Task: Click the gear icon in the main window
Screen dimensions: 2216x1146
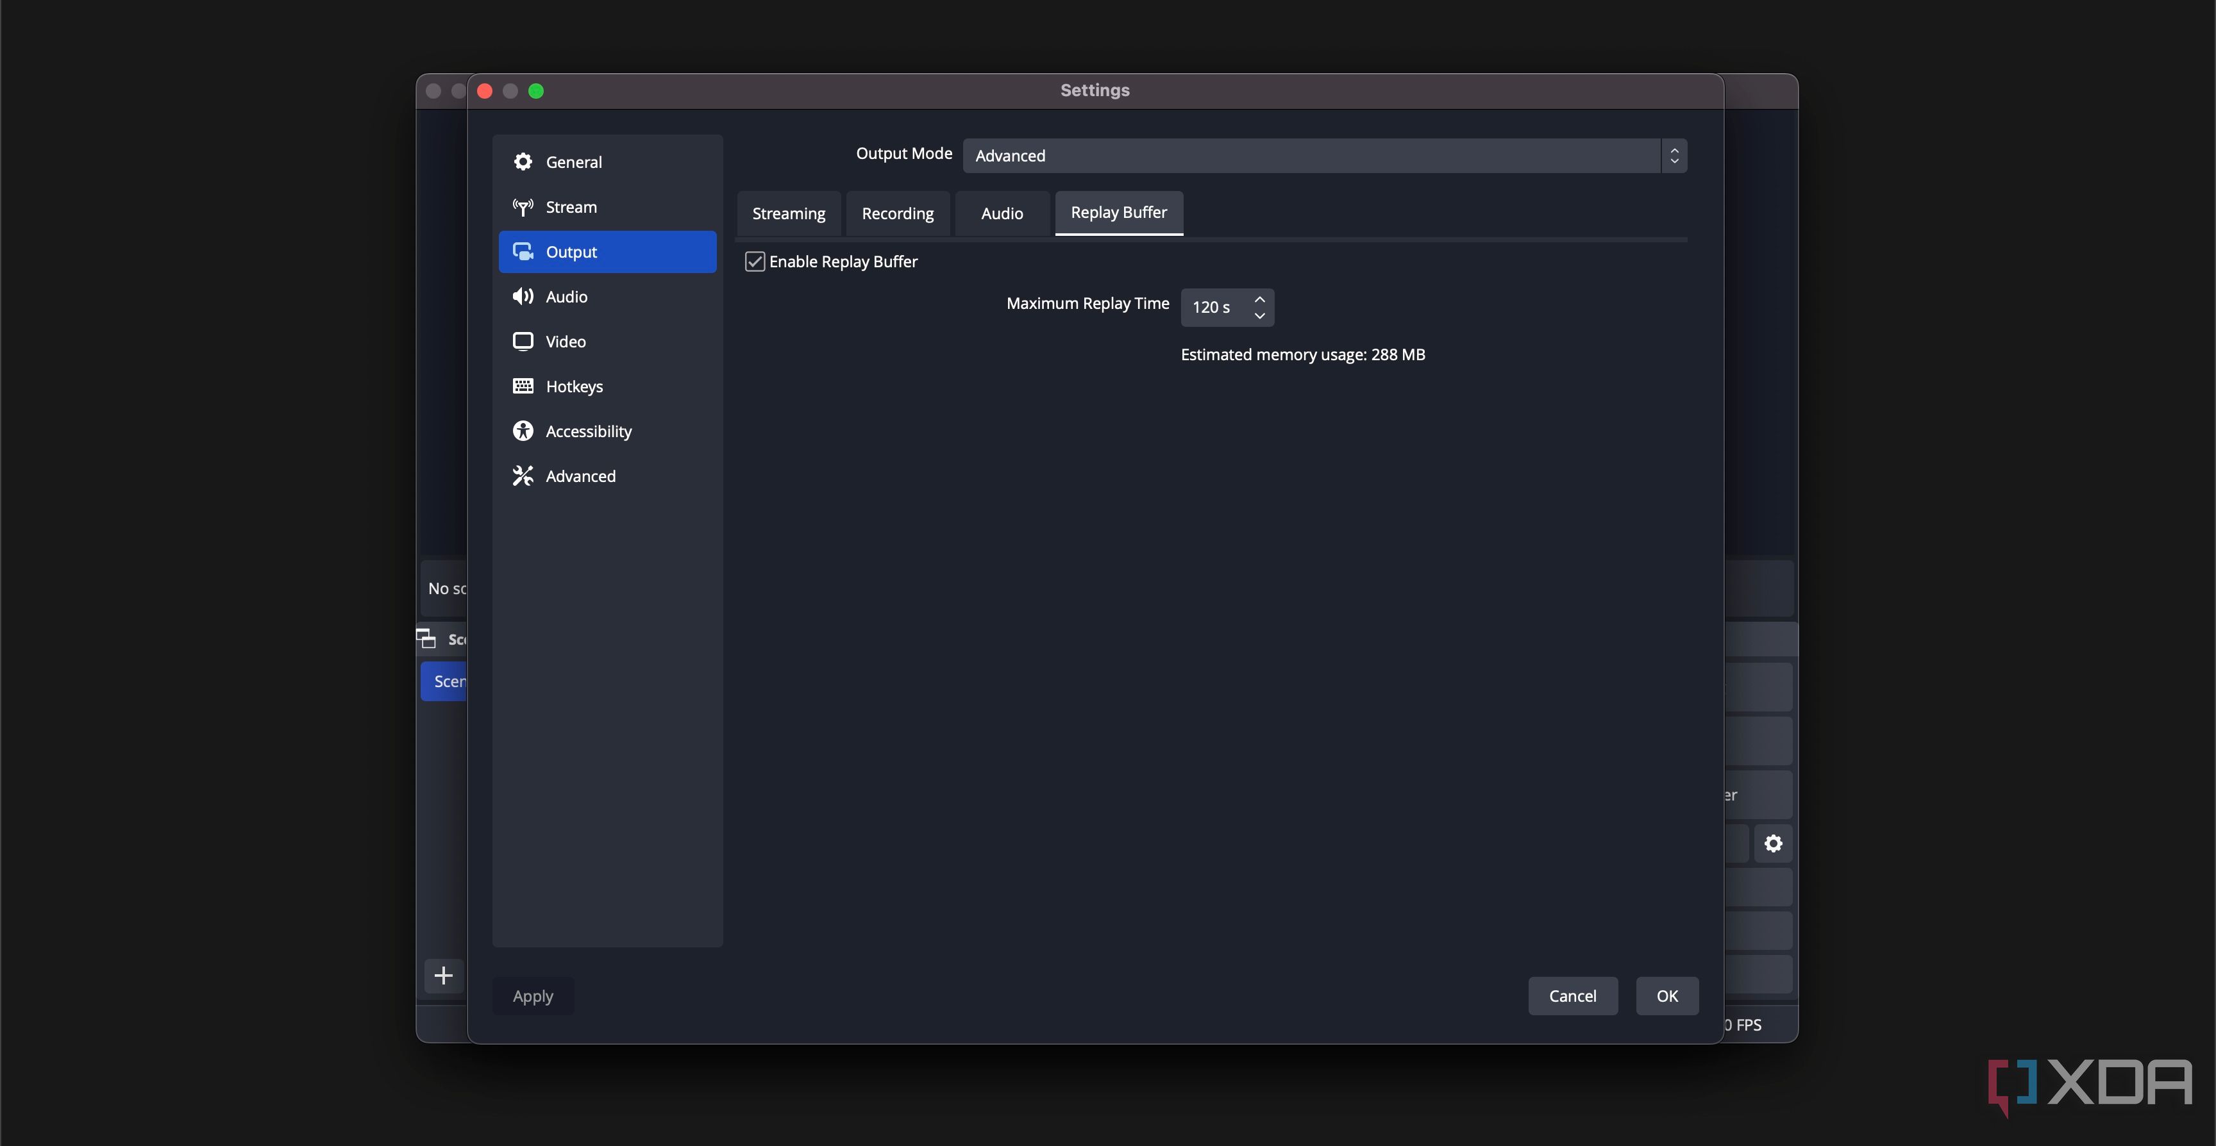Action: click(1773, 843)
